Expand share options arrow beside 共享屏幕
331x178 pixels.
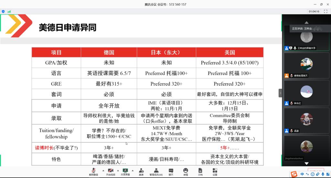click(x=133, y=170)
